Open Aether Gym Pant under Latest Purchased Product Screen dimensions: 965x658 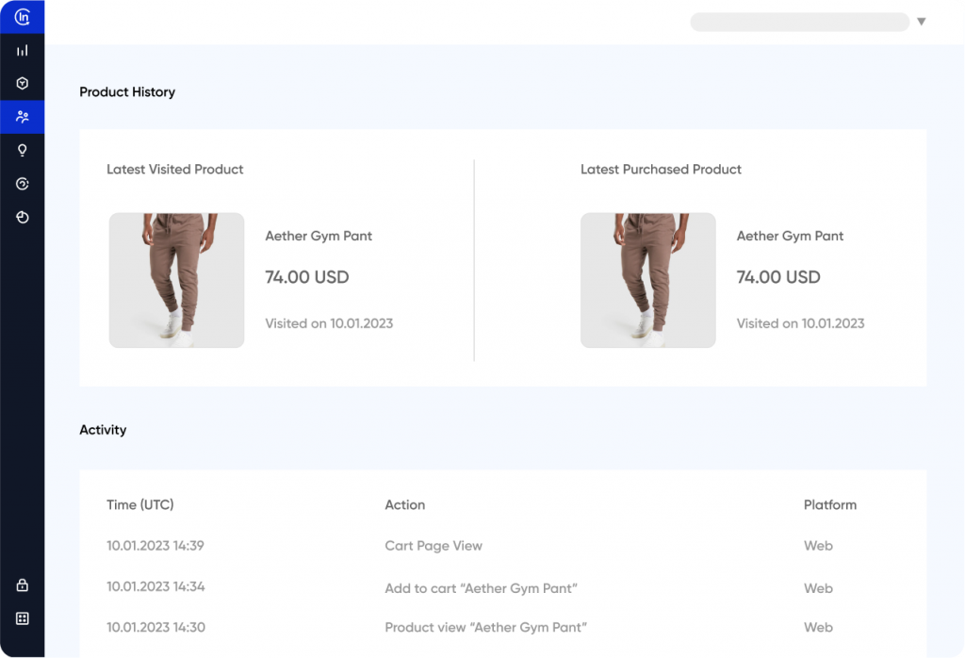click(x=790, y=236)
